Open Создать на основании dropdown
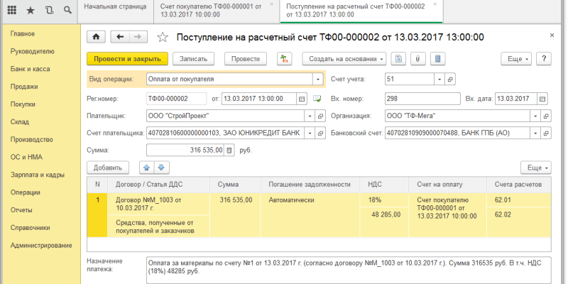Viewport: 568px width, 284px height. point(344,59)
